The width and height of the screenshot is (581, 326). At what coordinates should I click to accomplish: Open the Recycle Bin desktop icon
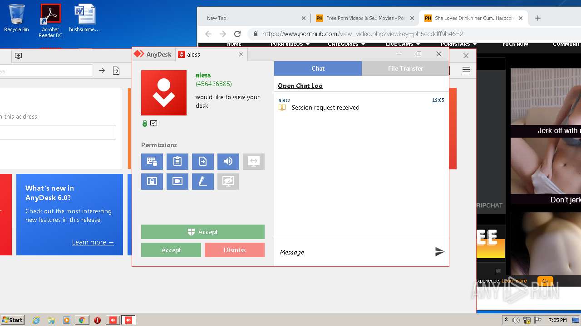(x=16, y=18)
